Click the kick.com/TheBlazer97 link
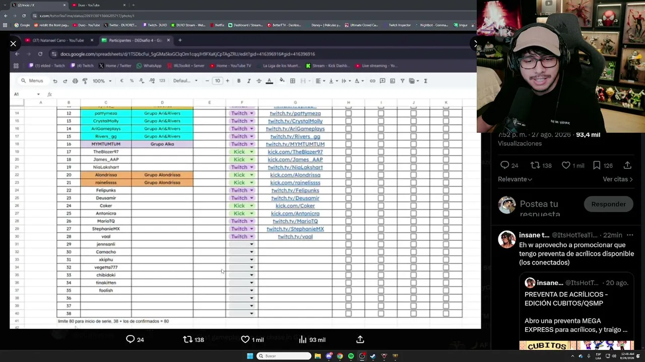The width and height of the screenshot is (645, 362). (x=295, y=152)
